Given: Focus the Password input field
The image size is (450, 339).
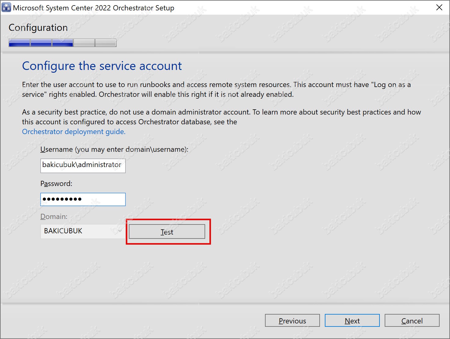Looking at the screenshot, I should (x=83, y=199).
